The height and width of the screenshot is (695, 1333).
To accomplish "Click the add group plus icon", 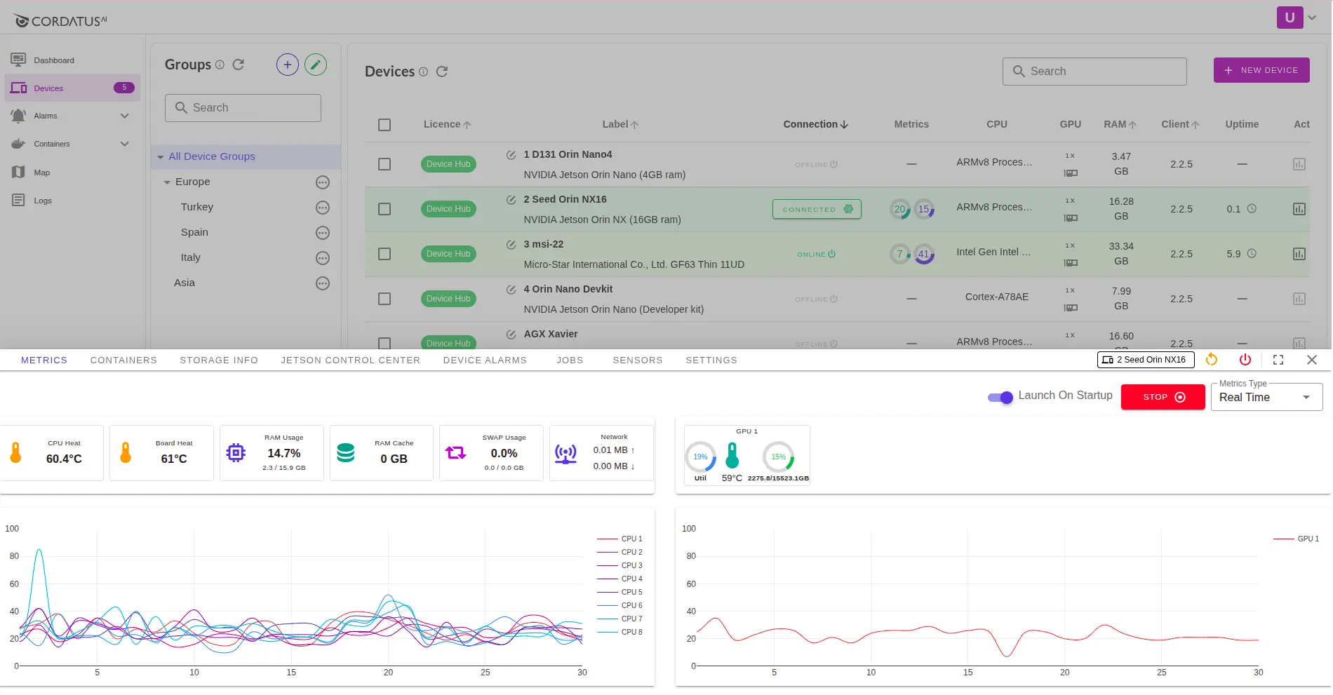I will (x=287, y=65).
